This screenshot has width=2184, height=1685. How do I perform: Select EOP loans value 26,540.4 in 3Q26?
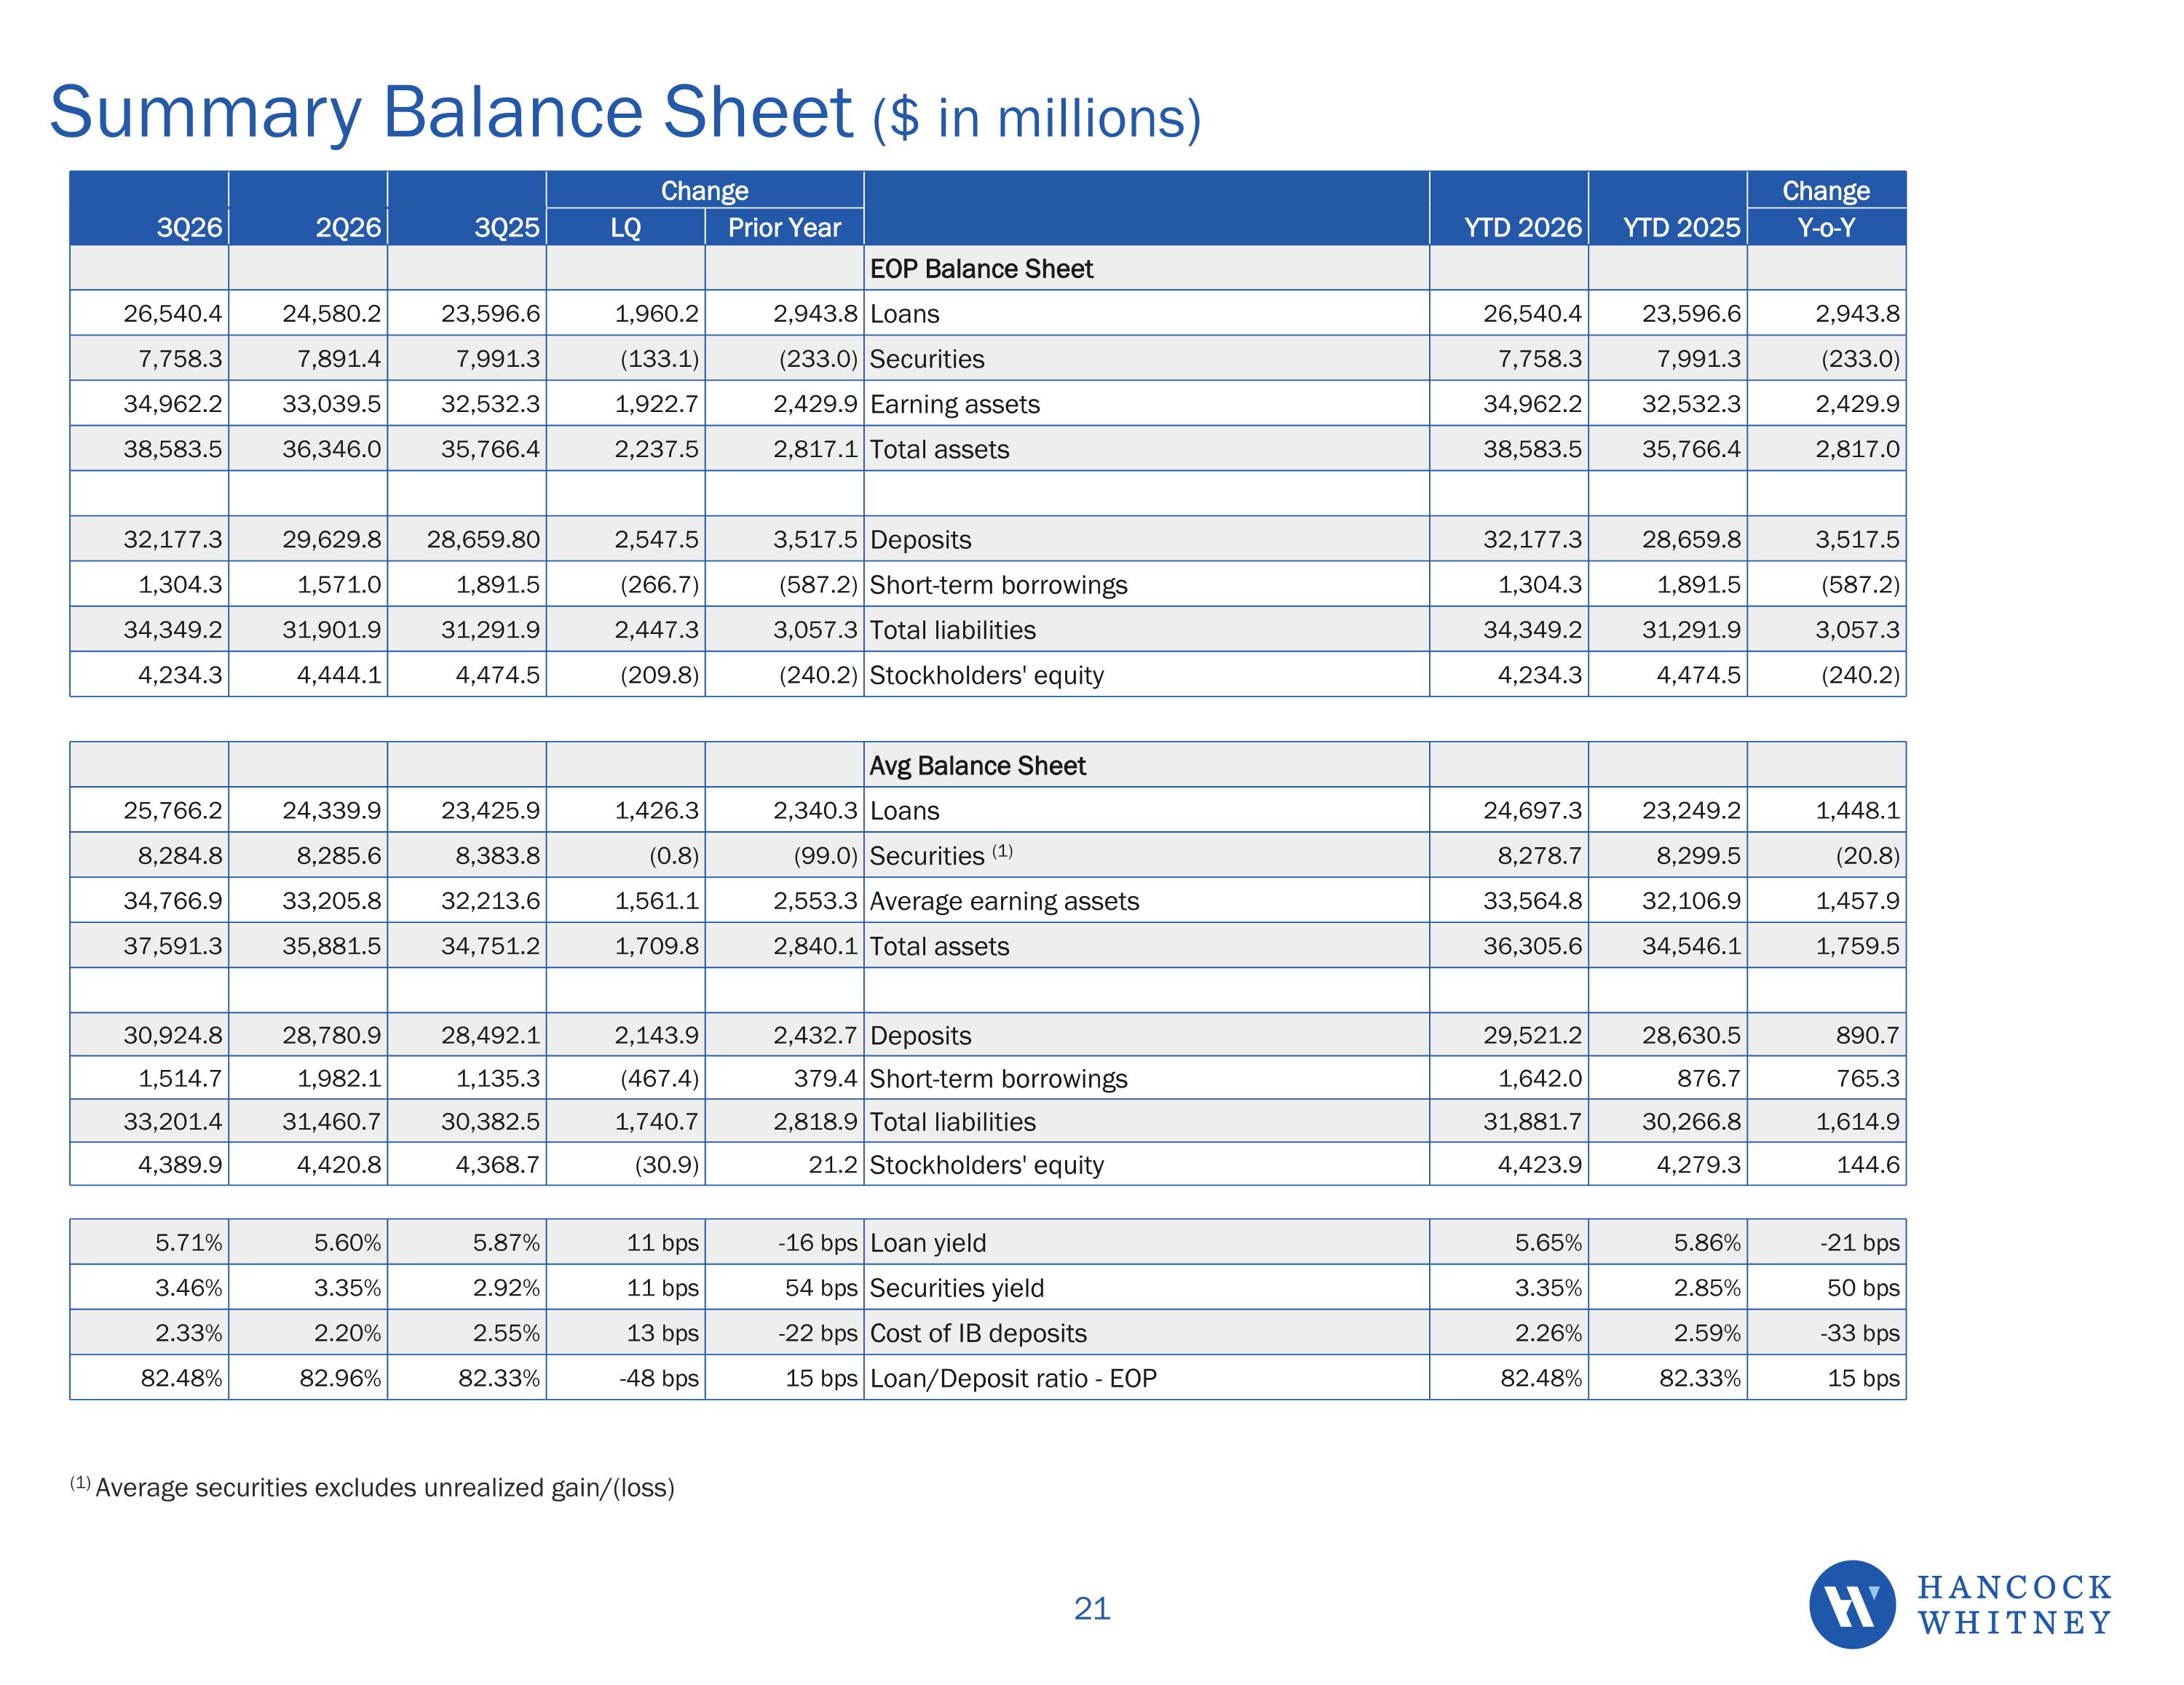click(172, 313)
